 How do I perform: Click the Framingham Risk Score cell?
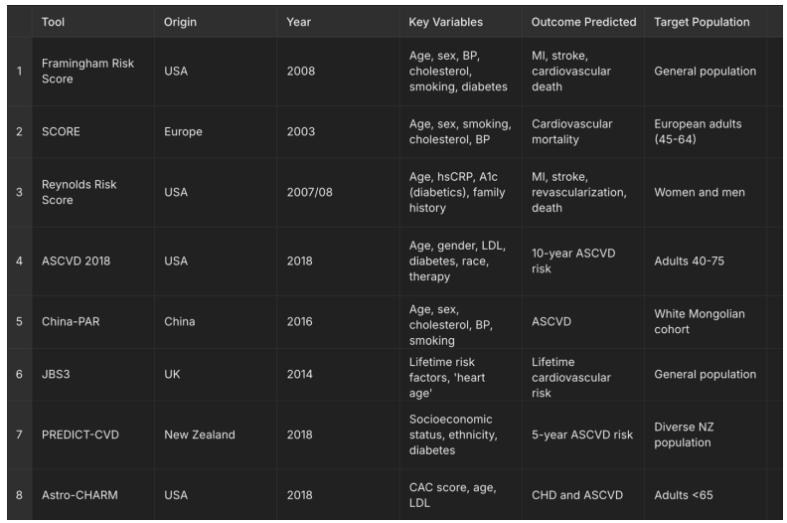(x=87, y=72)
